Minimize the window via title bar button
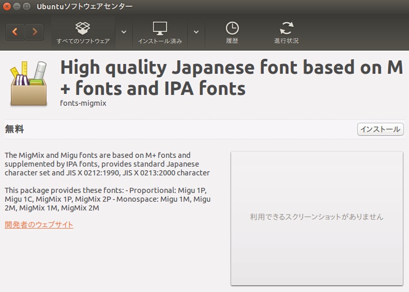The height and width of the screenshot is (292, 409). [x=17, y=7]
